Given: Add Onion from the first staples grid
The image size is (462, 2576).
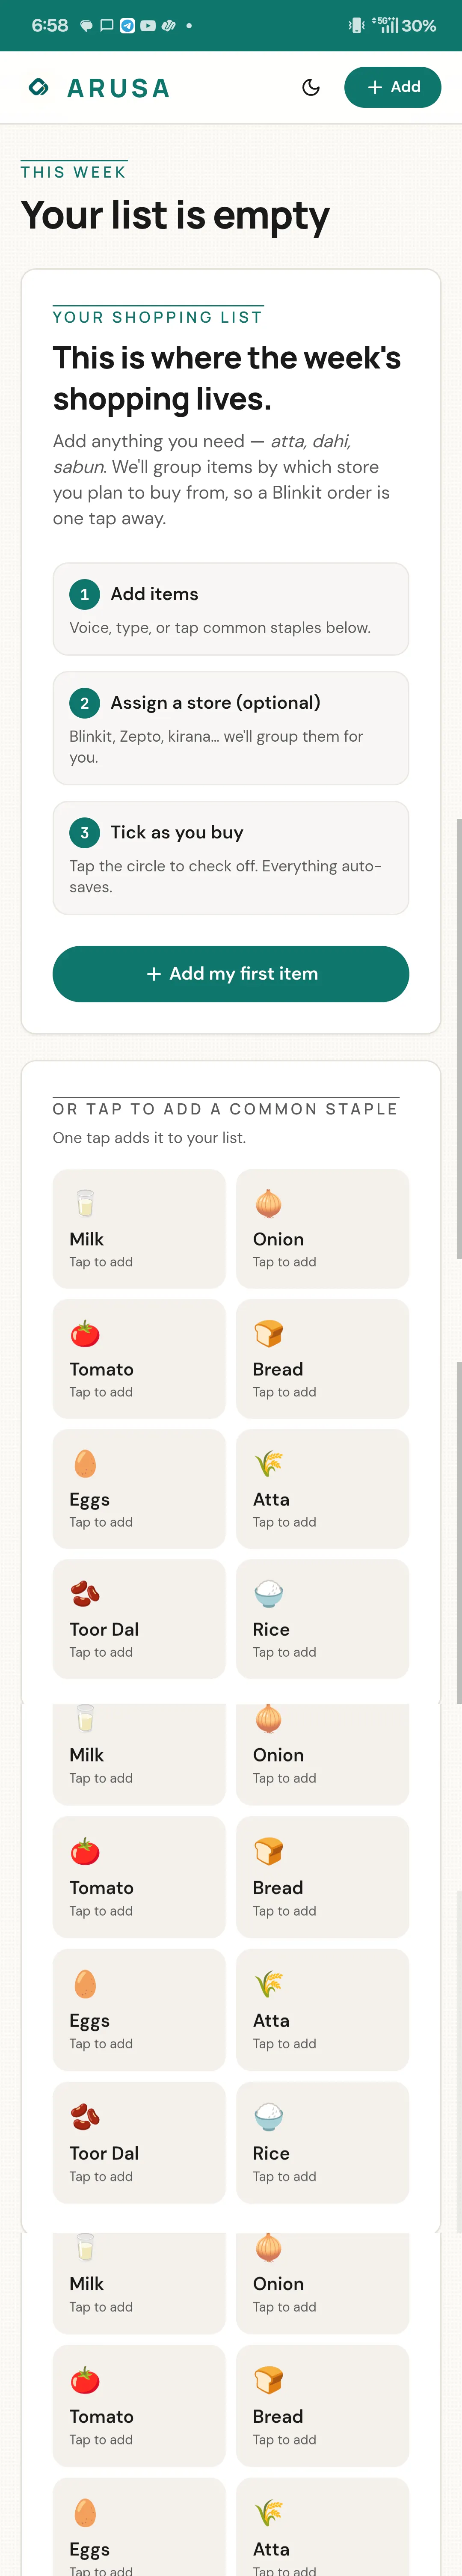Looking at the screenshot, I should 323,1229.
